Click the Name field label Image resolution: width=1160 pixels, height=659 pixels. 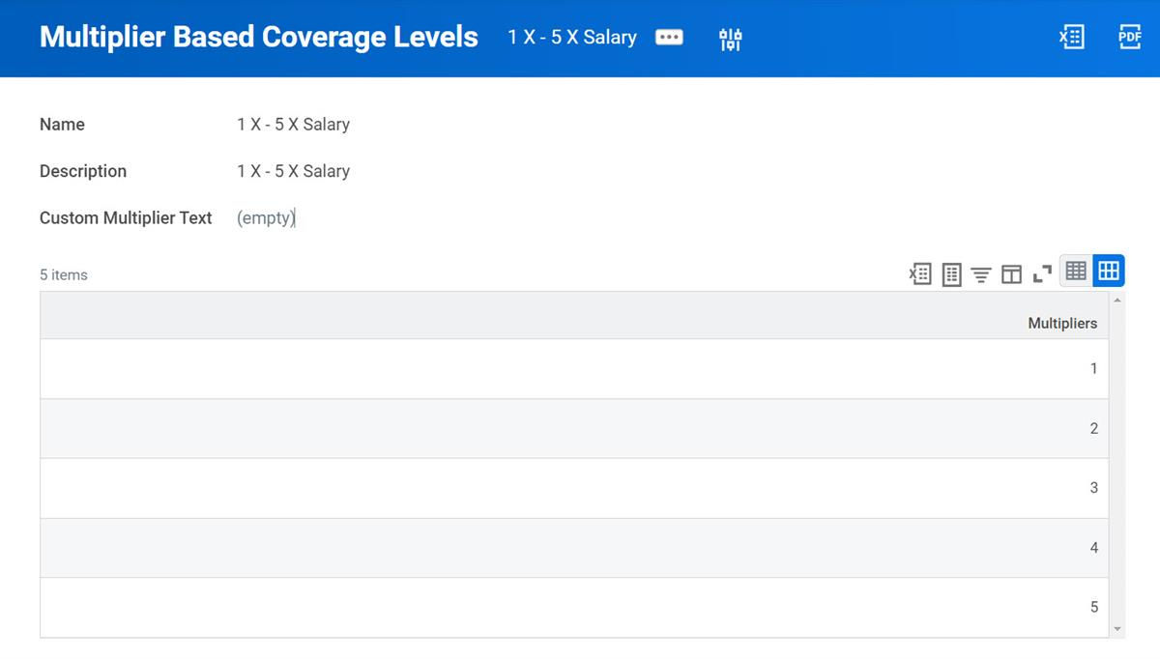point(62,125)
